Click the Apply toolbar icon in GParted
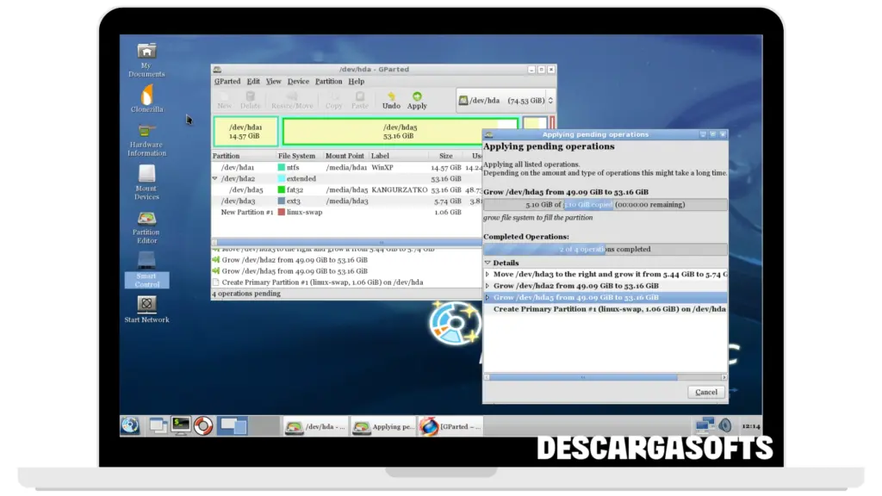Image resolution: width=882 pixels, height=496 pixels. (x=417, y=100)
